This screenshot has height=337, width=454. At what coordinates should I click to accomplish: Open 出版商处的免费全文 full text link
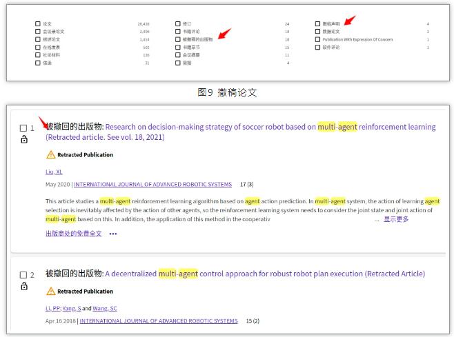coord(73,234)
